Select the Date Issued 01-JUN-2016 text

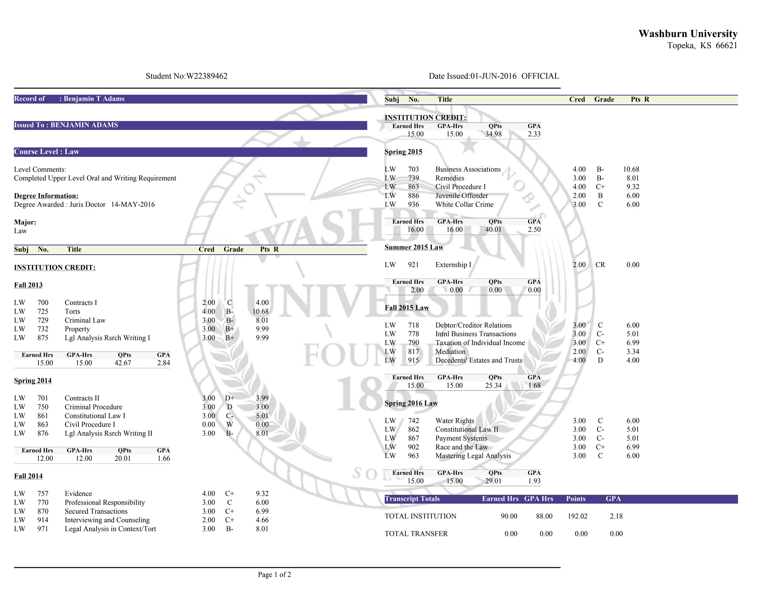(472, 76)
